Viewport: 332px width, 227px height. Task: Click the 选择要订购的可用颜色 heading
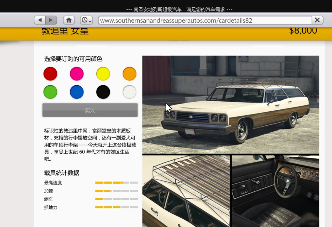[x=73, y=59]
